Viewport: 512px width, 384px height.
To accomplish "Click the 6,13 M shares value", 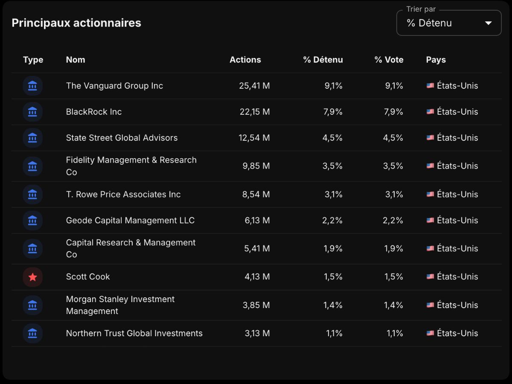I will pos(257,221).
